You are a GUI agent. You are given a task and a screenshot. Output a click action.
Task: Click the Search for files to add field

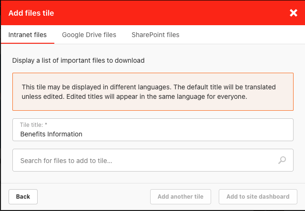[x=143, y=161]
